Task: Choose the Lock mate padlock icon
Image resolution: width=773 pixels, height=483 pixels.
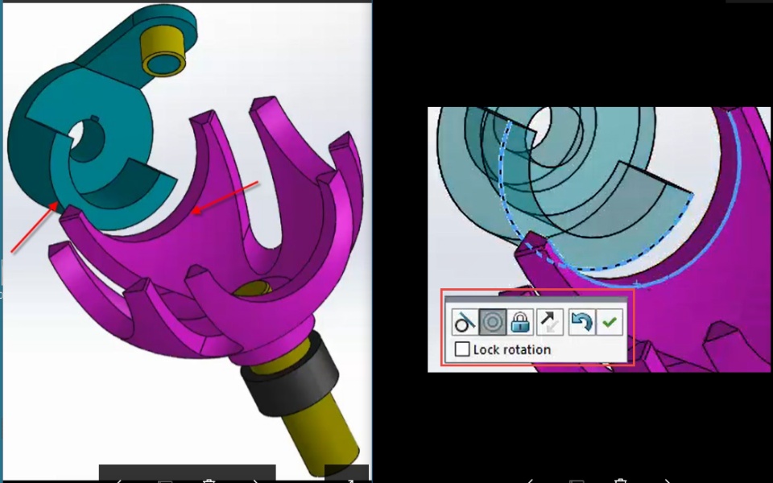Action: (521, 322)
